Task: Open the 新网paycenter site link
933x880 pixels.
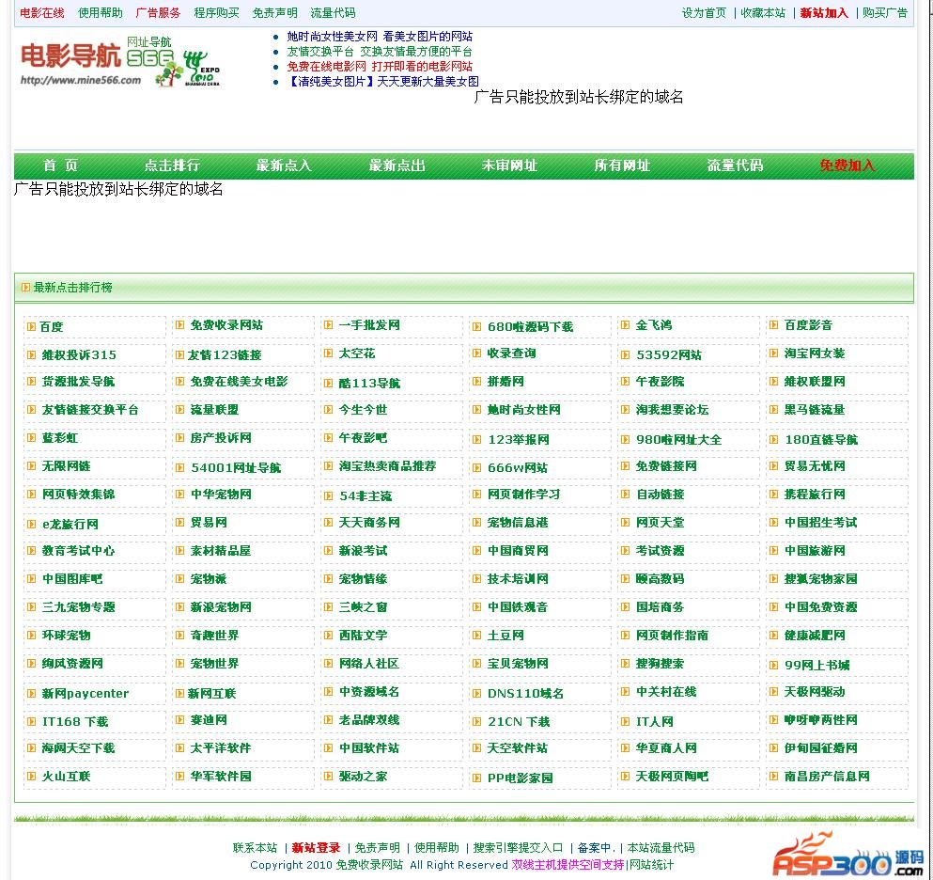Action: pos(86,693)
